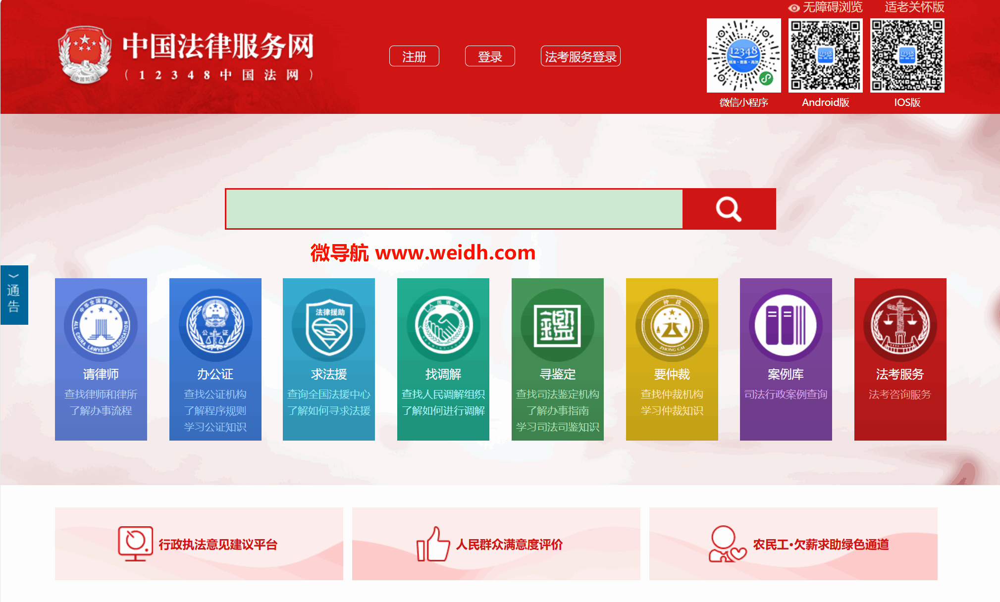Click the 法考服务 title text

click(900, 374)
